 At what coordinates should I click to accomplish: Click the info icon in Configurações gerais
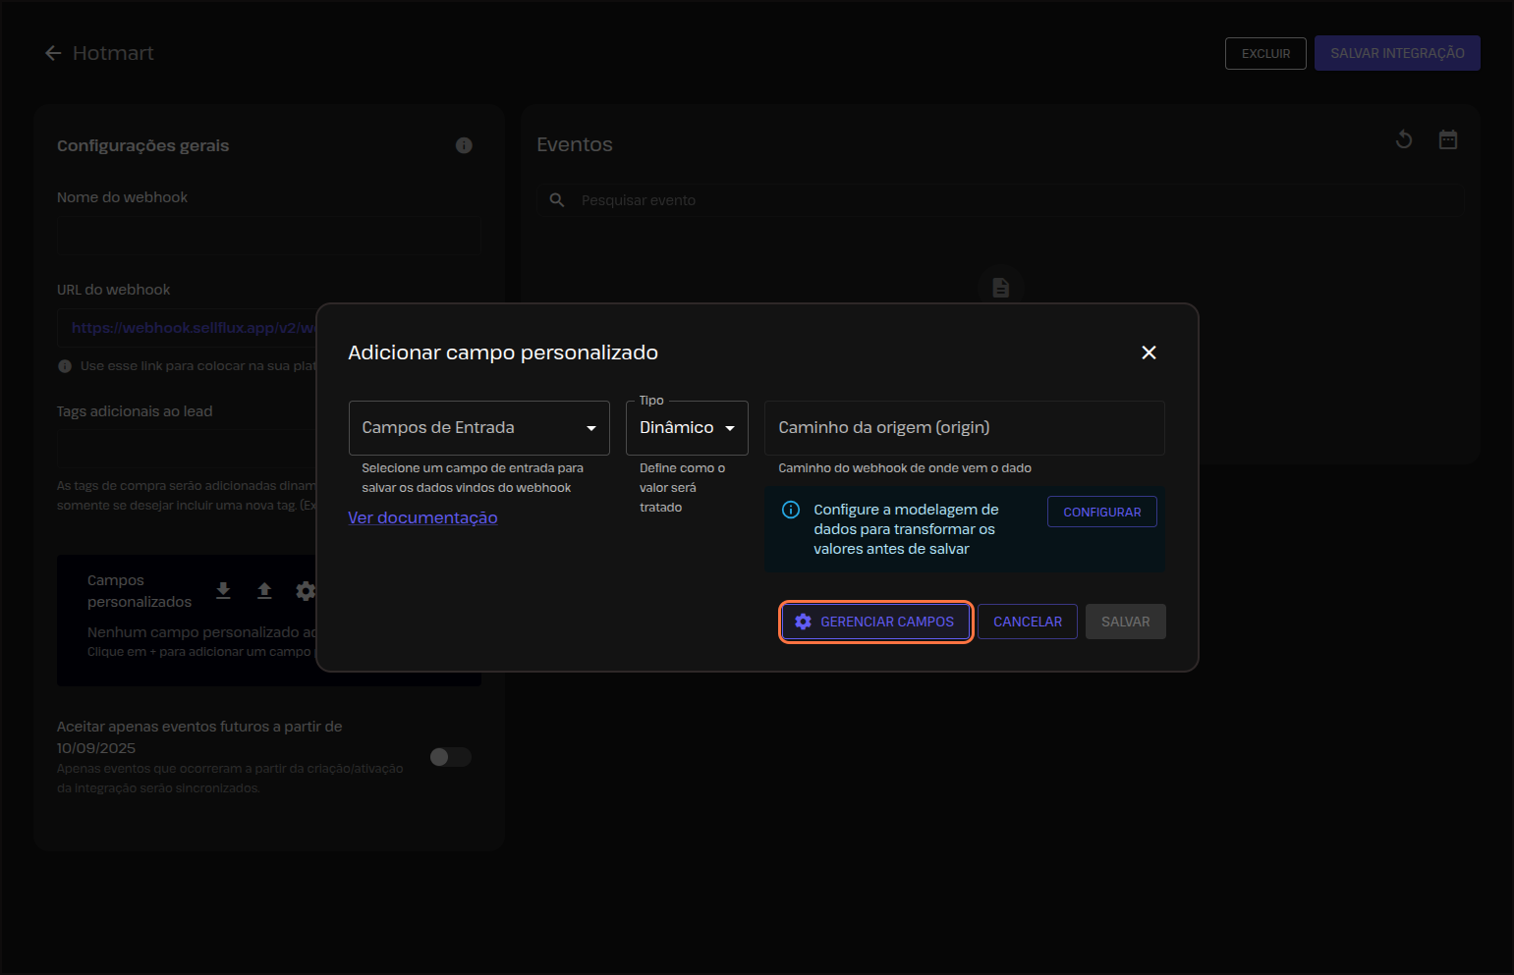click(464, 145)
